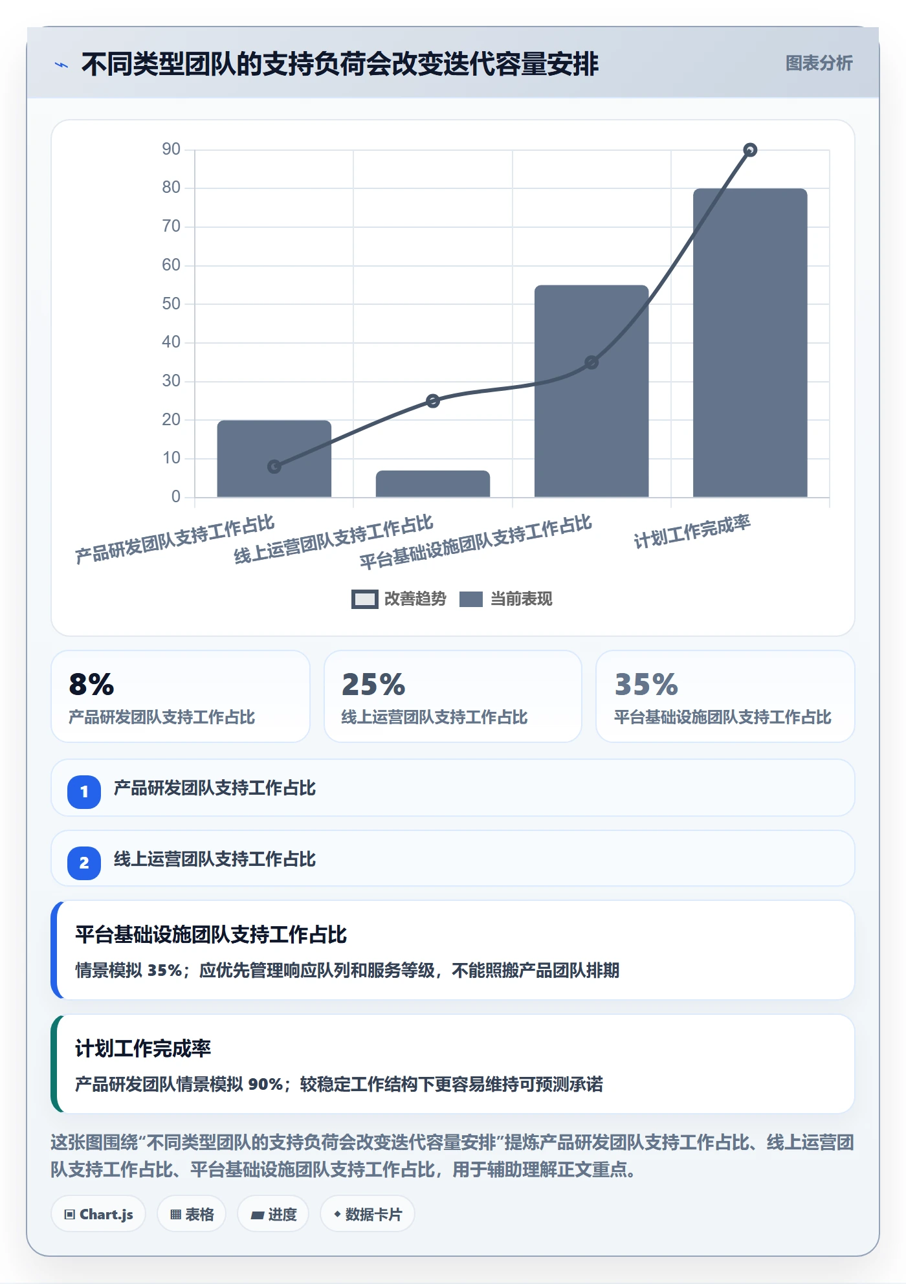The image size is (906, 1284).
Task: Click the 平台基础设施团队支持工作占比 card heading
Action: pyautogui.click(x=211, y=935)
